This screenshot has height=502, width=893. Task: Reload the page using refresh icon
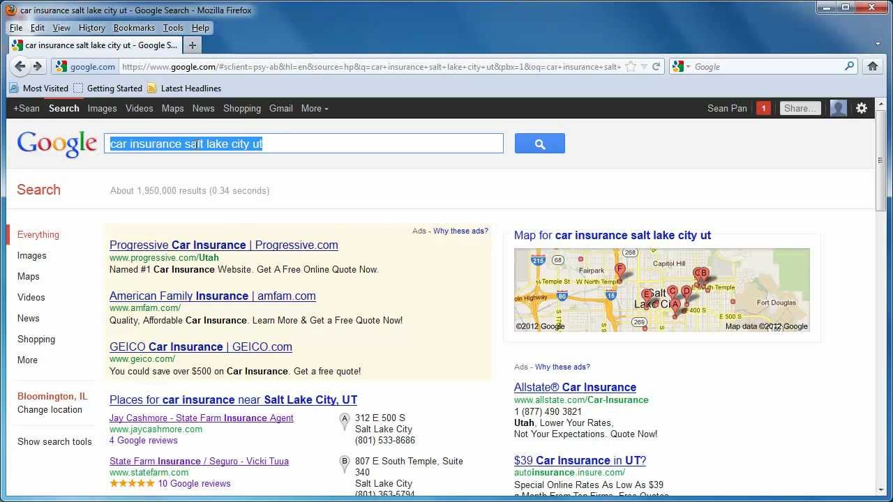pos(656,67)
